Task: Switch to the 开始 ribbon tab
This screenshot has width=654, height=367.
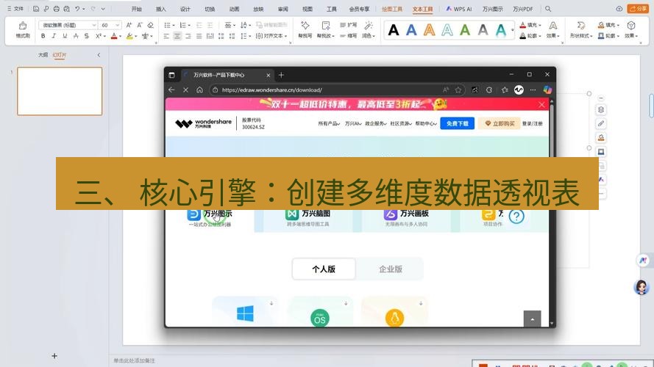Action: (x=136, y=9)
